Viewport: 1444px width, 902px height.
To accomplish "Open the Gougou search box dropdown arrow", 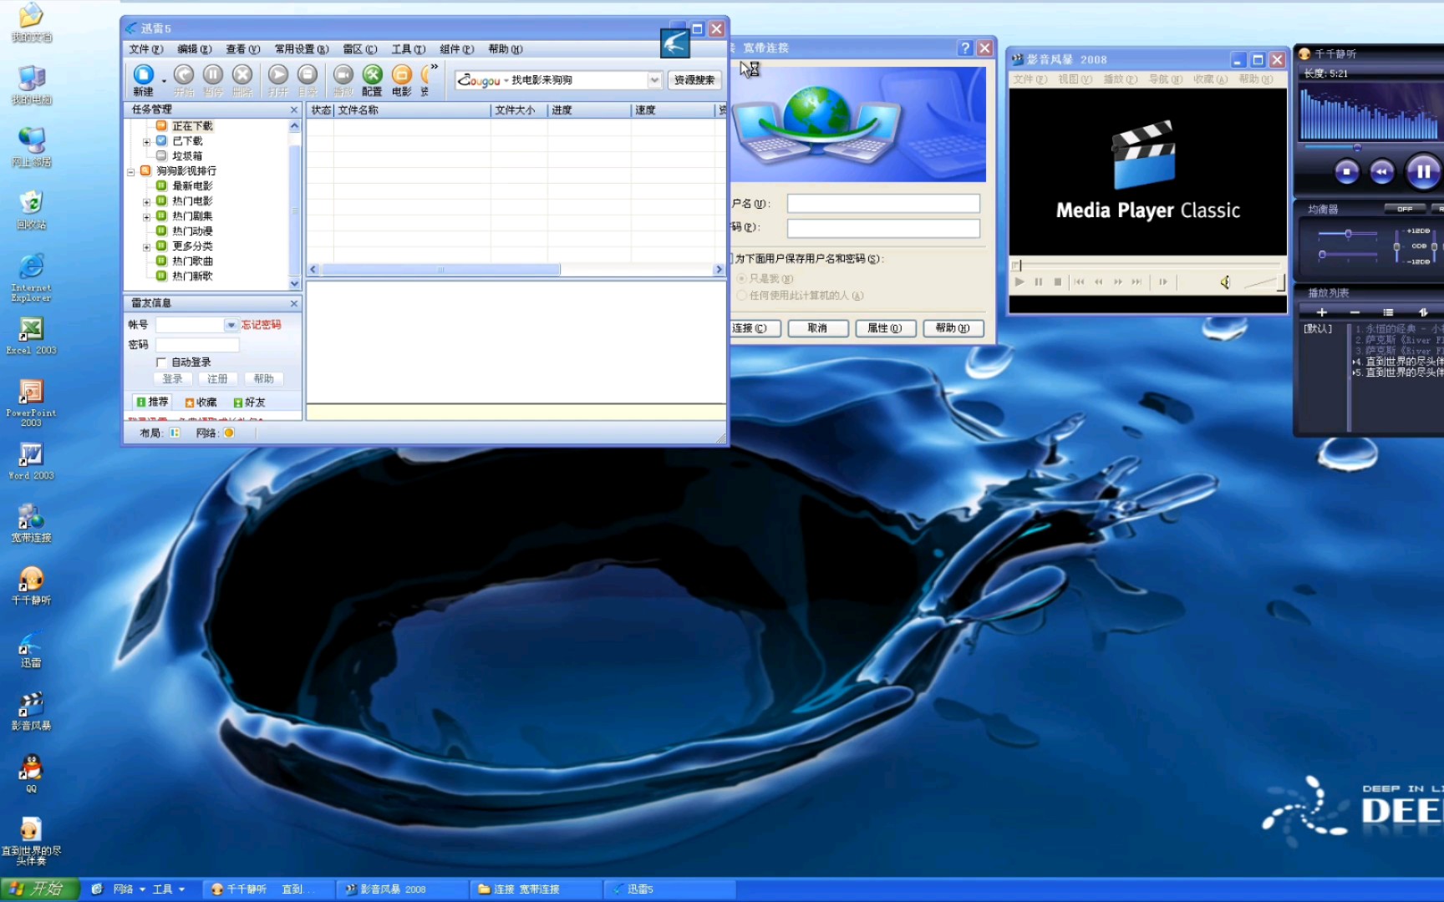I will [x=654, y=80].
